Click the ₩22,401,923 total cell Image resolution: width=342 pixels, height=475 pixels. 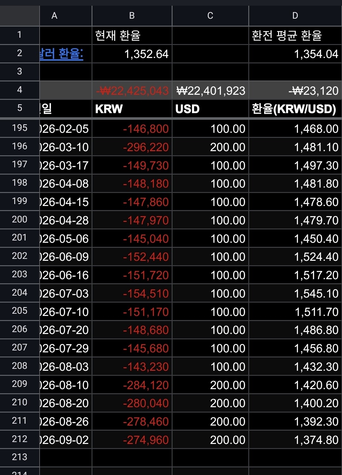coord(210,91)
